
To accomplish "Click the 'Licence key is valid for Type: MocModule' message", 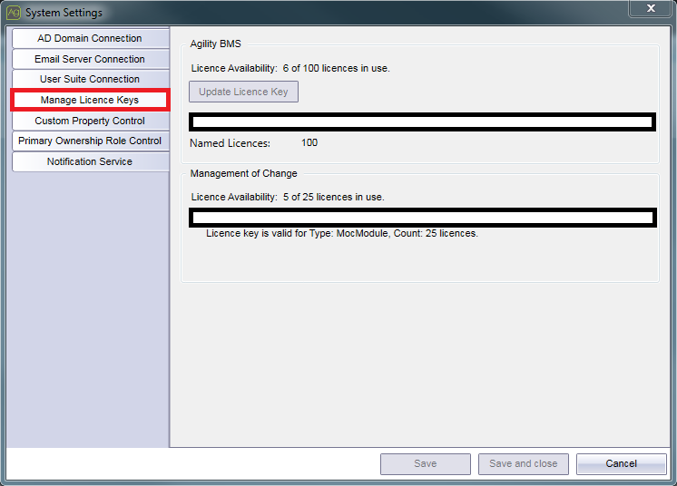I will click(342, 233).
